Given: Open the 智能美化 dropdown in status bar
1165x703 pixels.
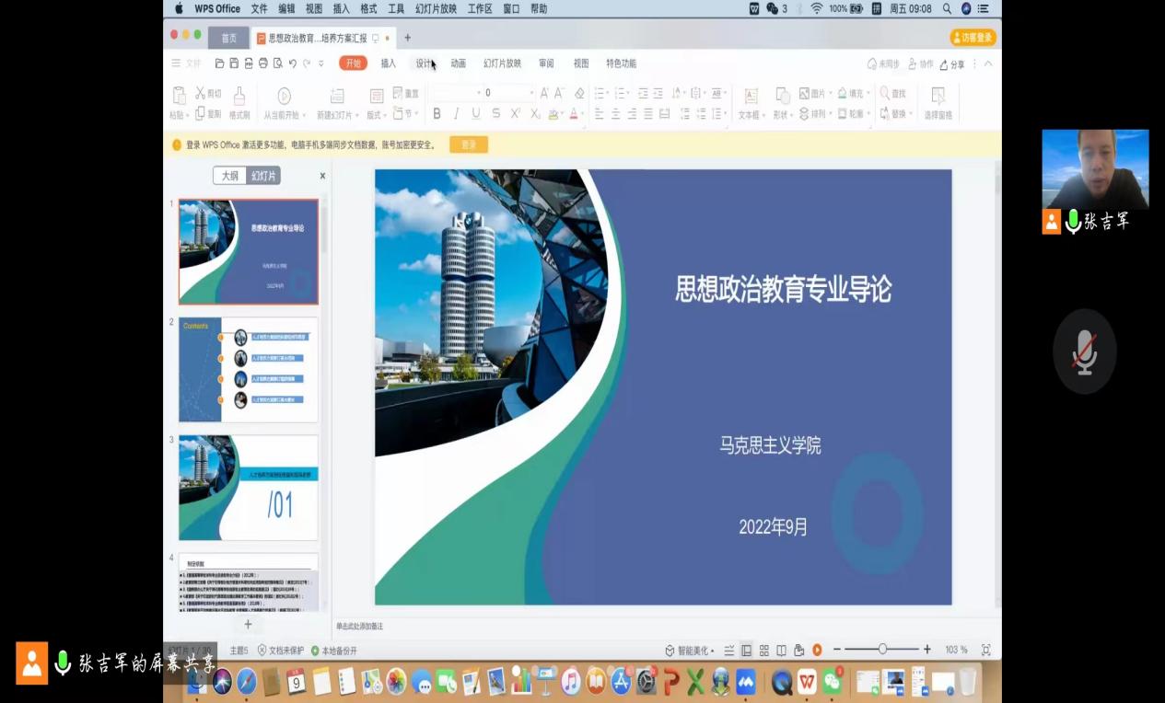Looking at the screenshot, I should pyautogui.click(x=690, y=650).
